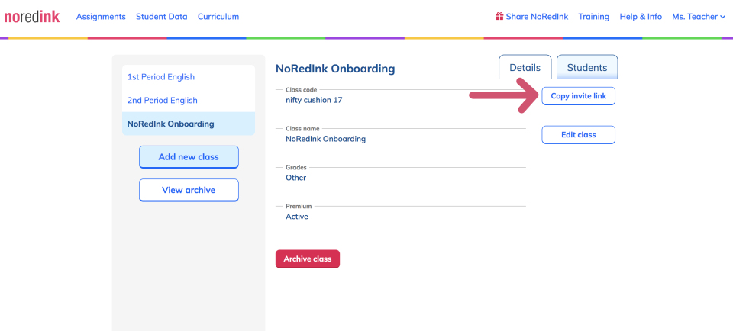The width and height of the screenshot is (733, 331).
Task: Open the Curriculum menu
Action: [x=218, y=17]
